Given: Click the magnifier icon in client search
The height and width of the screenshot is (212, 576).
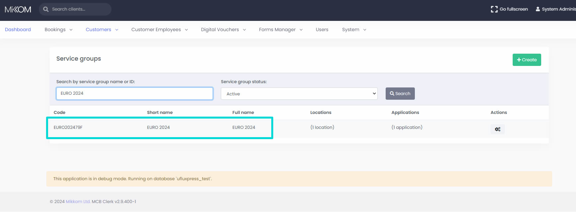Looking at the screenshot, I should coord(46,9).
